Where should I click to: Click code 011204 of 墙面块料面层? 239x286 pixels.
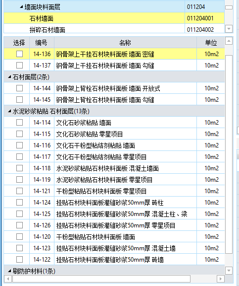[x=196, y=7]
